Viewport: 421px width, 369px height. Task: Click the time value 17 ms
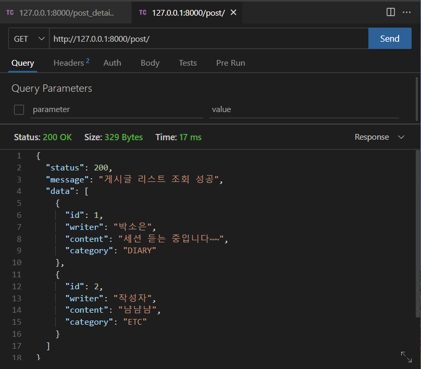[190, 137]
